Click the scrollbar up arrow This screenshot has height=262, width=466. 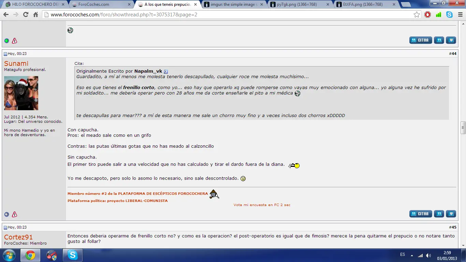(x=463, y=24)
